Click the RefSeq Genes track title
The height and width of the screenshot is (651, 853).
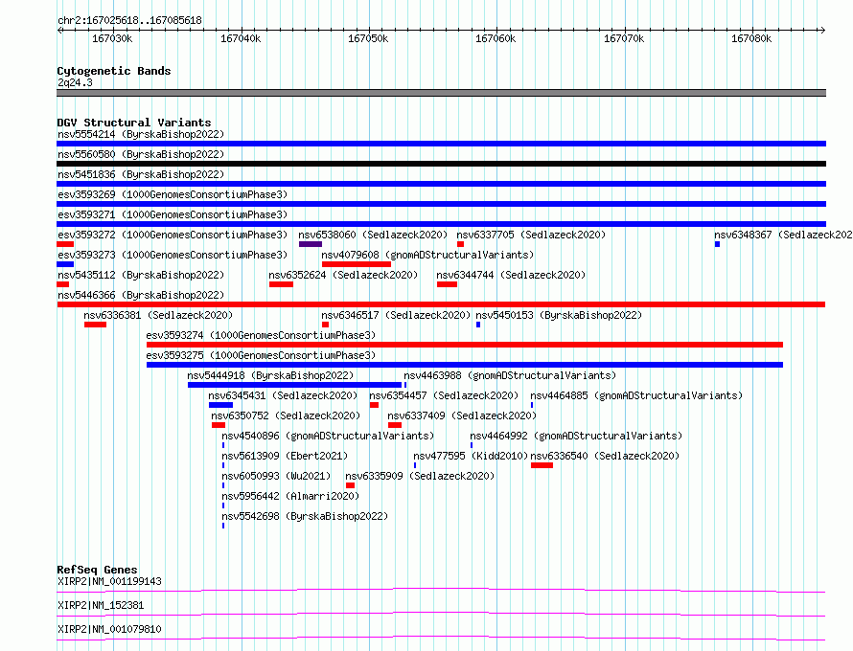[x=97, y=570]
